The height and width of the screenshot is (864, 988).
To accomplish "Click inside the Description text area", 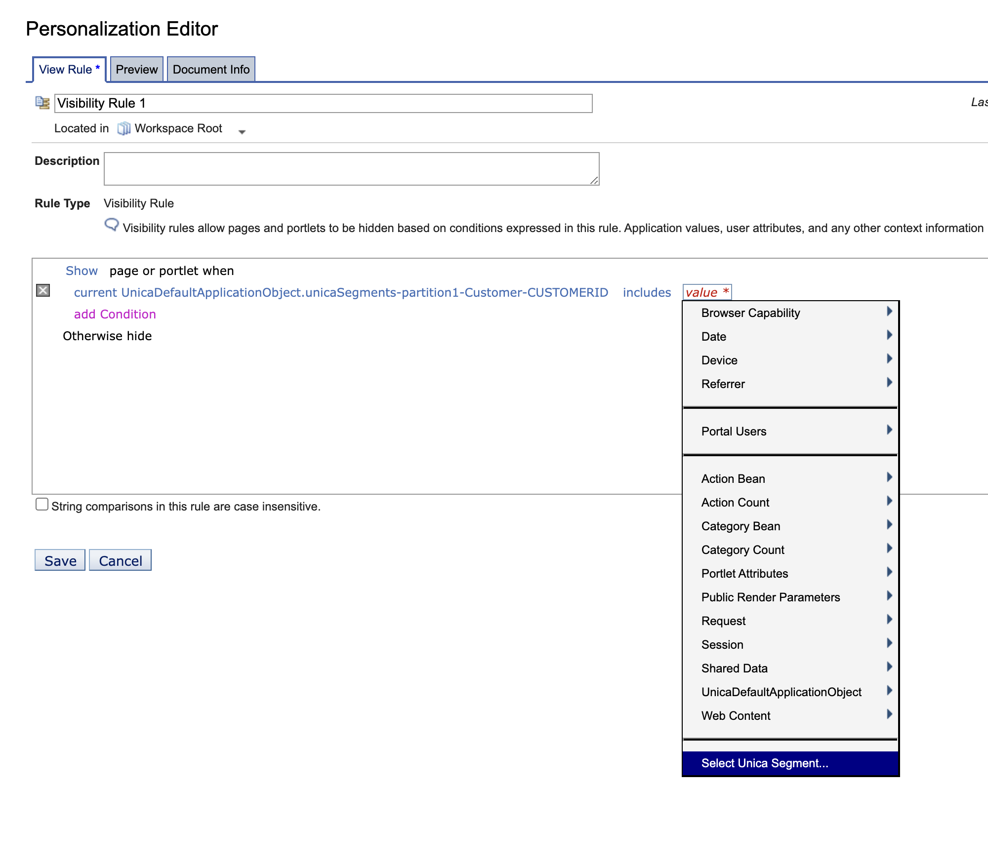I will coord(351,169).
